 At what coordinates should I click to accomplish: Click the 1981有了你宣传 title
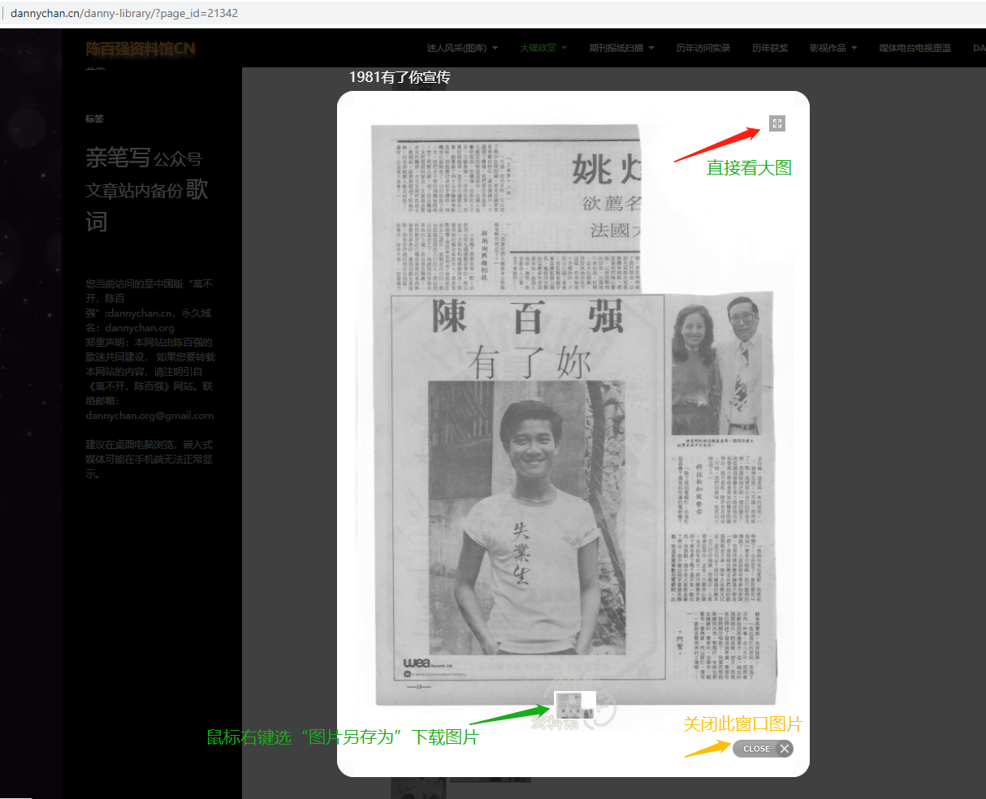[x=400, y=77]
